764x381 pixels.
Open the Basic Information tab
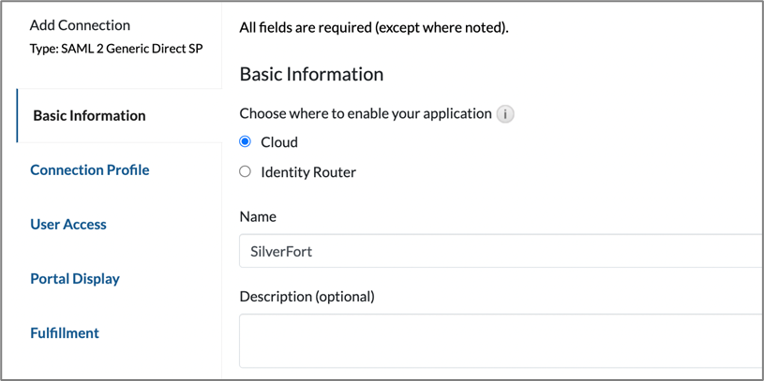pos(89,116)
